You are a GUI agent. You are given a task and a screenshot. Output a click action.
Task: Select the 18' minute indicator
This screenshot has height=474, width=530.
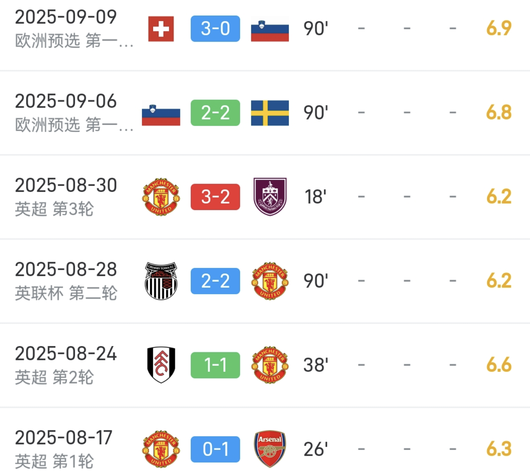pyautogui.click(x=315, y=197)
